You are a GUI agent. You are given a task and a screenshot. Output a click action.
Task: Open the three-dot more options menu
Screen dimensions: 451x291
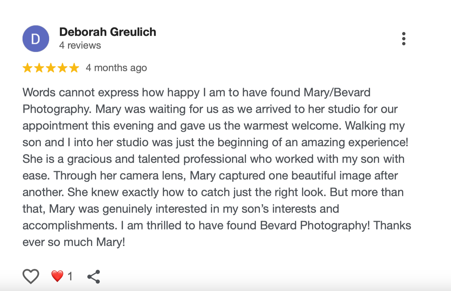point(404,39)
